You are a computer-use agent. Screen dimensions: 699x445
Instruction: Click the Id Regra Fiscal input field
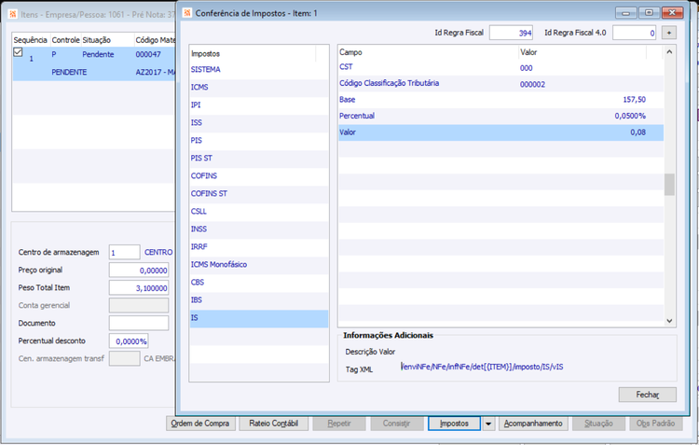[511, 33]
